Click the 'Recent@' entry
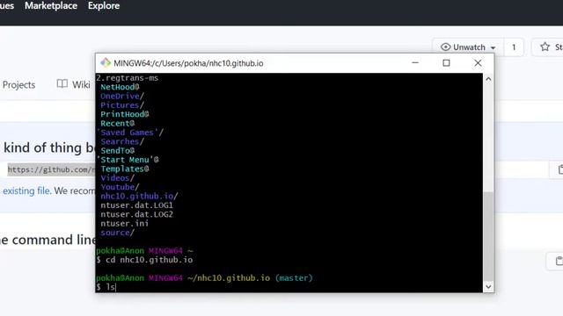563x316 pixels. coord(117,123)
